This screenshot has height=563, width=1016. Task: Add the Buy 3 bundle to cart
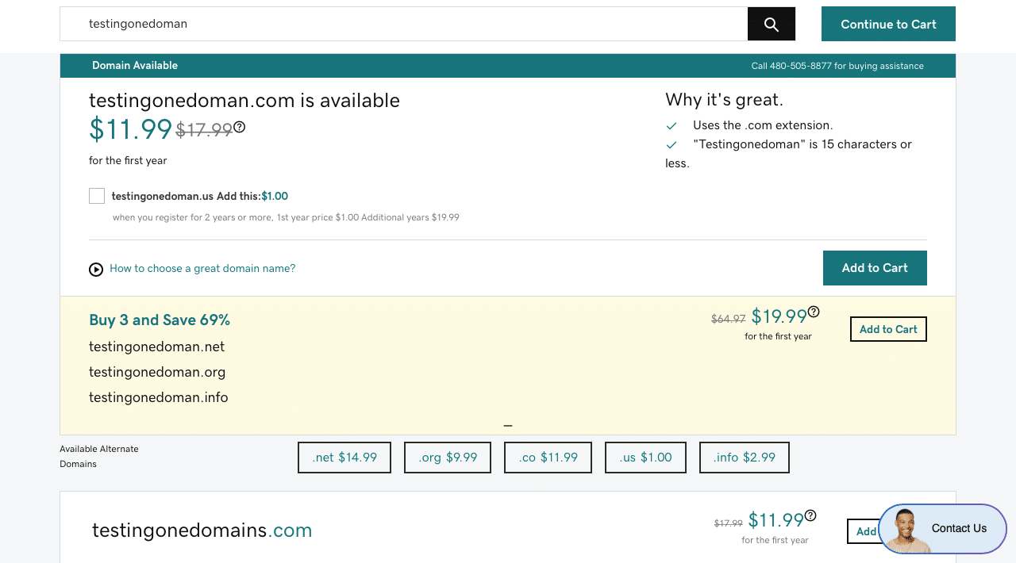tap(888, 329)
